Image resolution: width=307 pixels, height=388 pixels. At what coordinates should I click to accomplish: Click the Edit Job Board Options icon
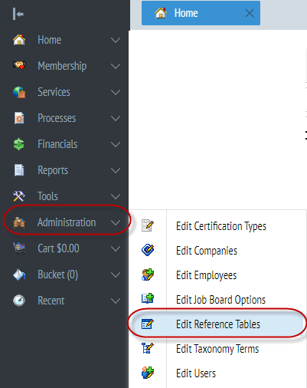[148, 298]
